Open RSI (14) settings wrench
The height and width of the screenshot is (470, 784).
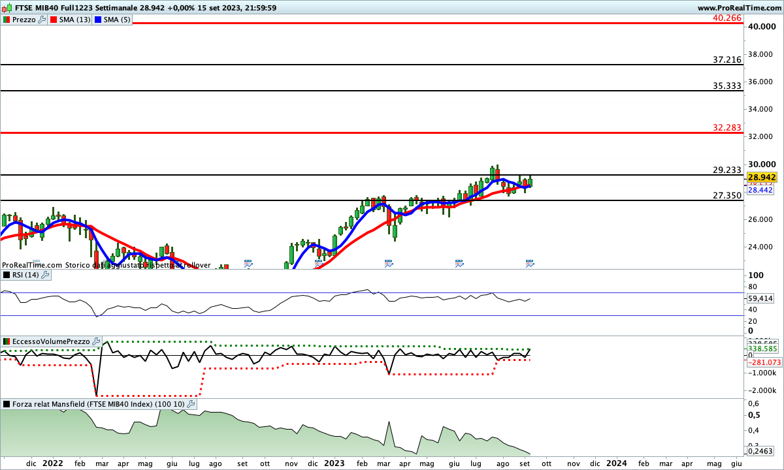(45, 275)
